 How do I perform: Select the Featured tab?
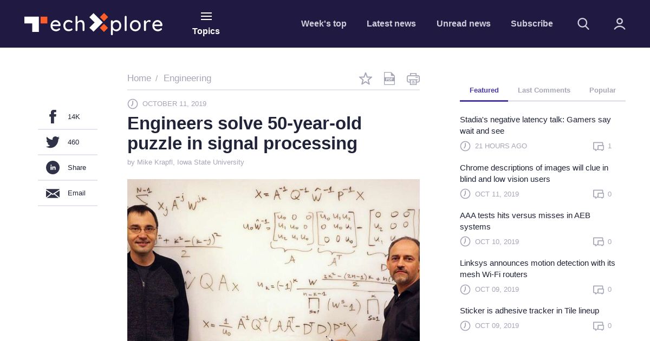[x=484, y=90]
